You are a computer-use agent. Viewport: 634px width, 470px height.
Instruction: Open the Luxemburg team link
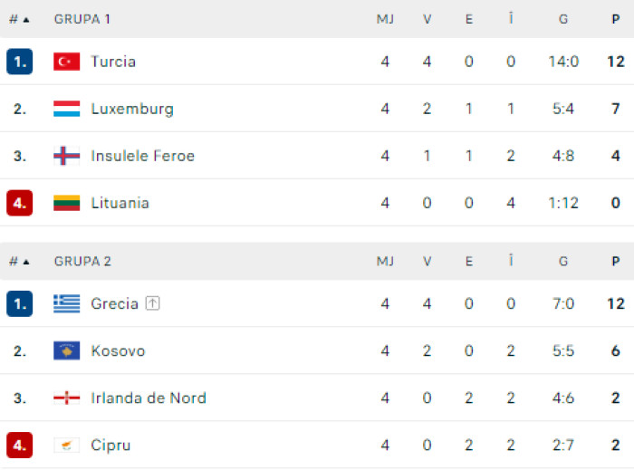[x=132, y=109]
